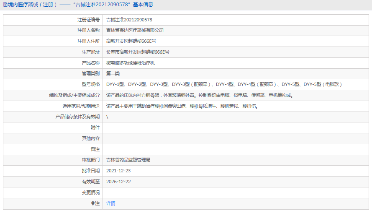Click the label 生产地址
372x213 pixels.
91,52
